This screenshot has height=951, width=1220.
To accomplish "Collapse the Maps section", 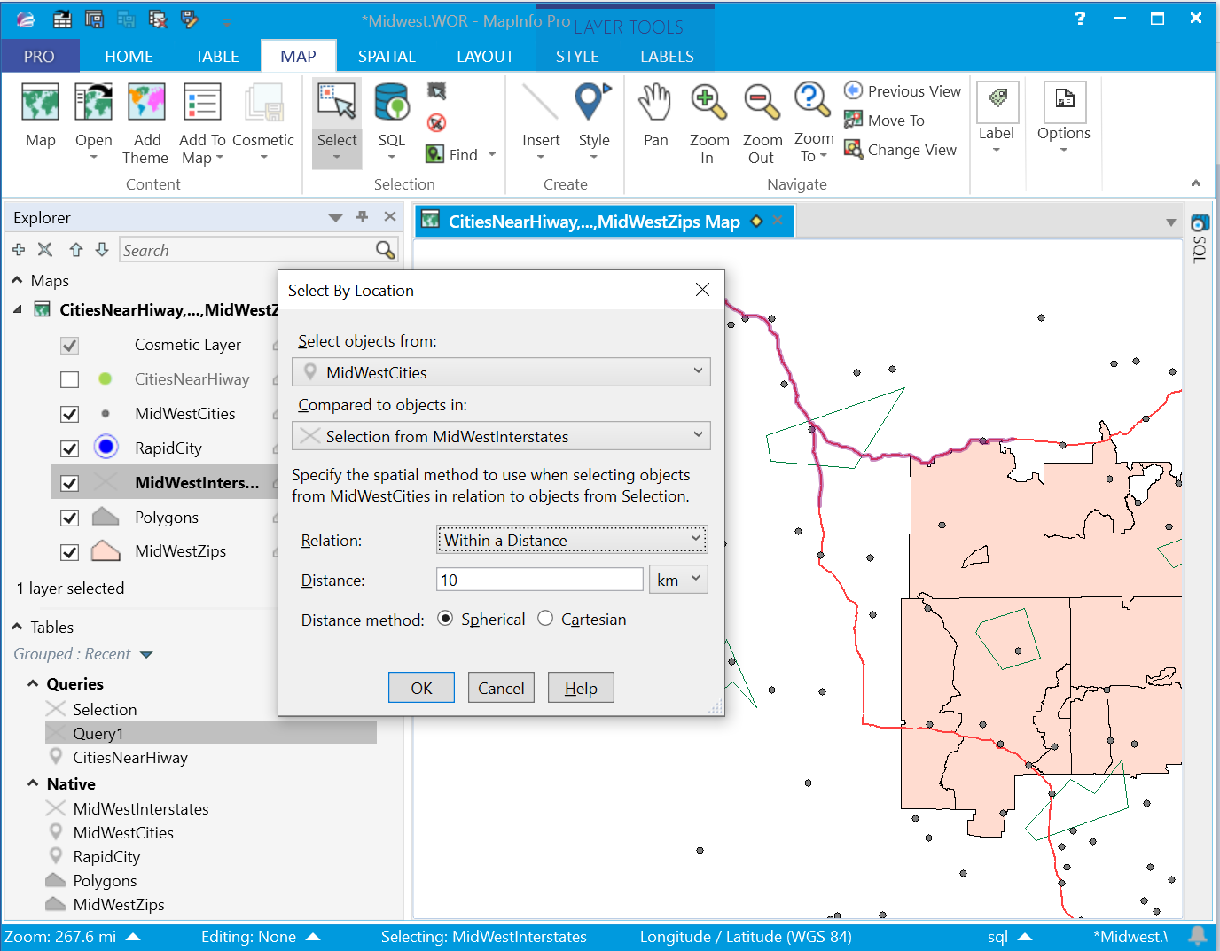I will click(17, 280).
